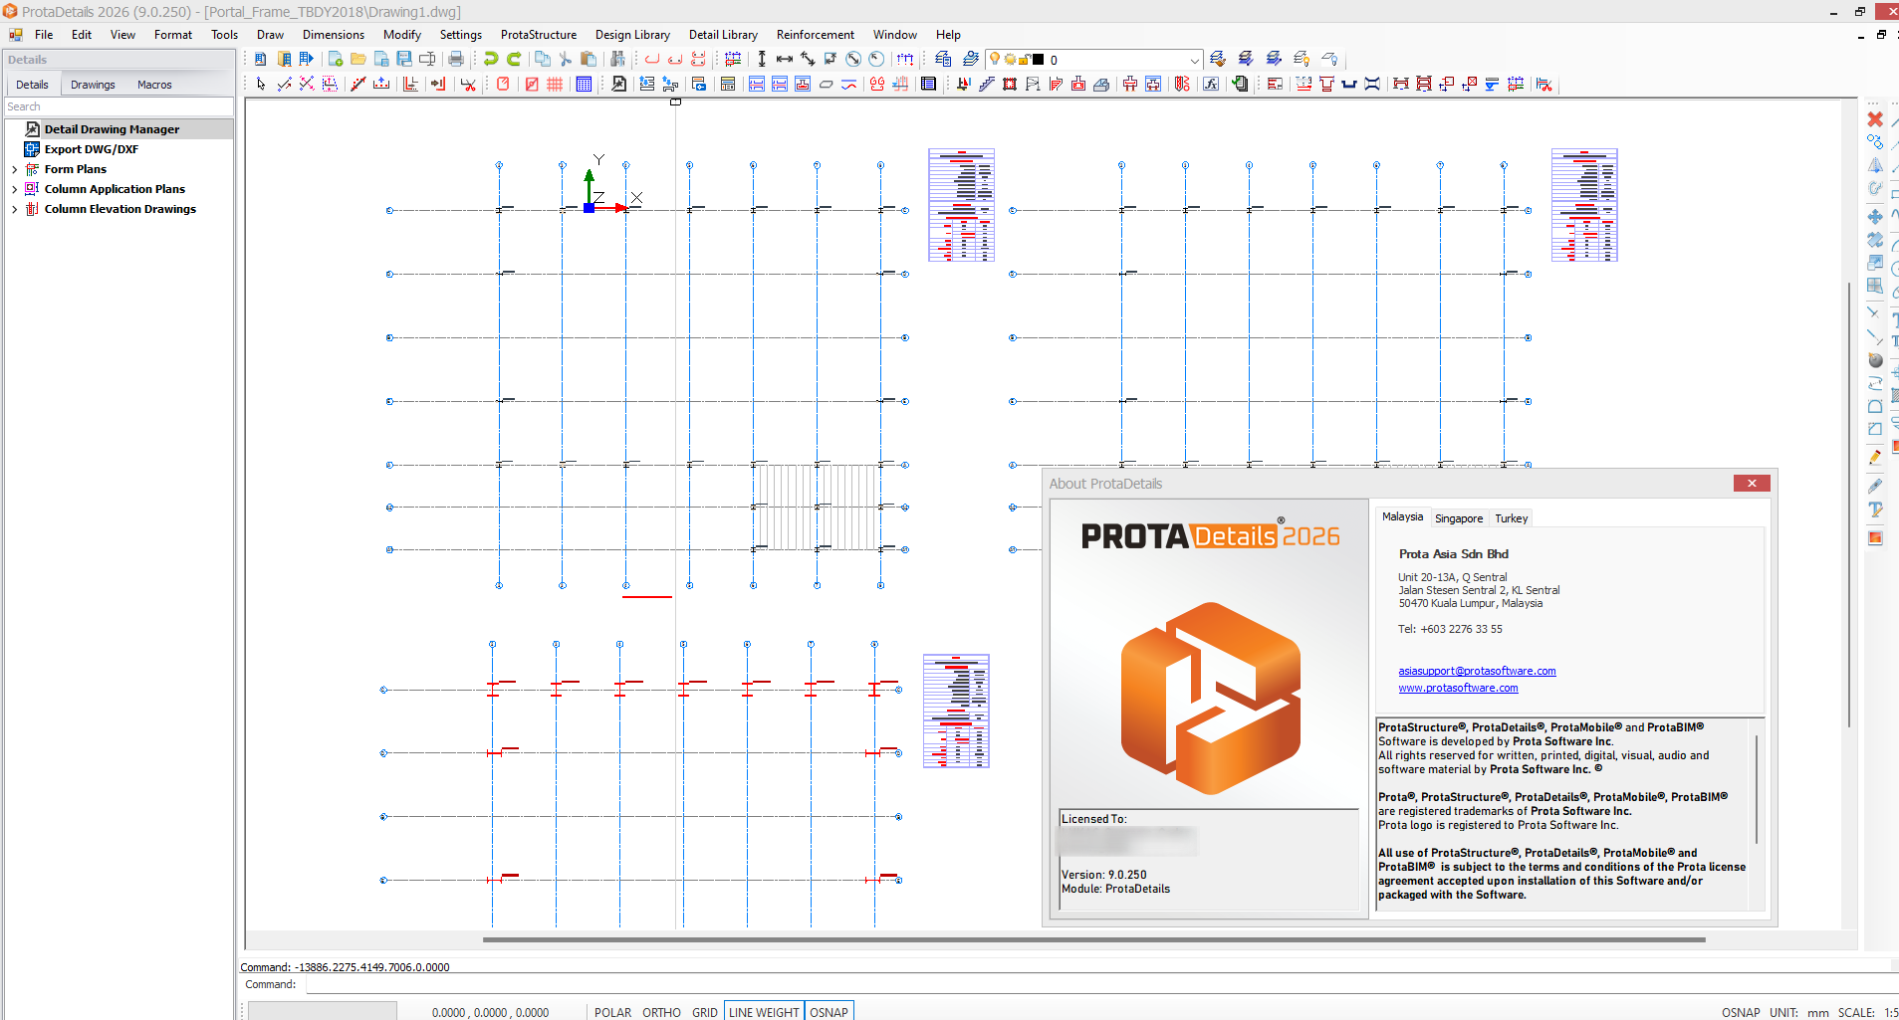Open the layer selection dropdown
Screen dimensions: 1899x1020
pos(1195,60)
